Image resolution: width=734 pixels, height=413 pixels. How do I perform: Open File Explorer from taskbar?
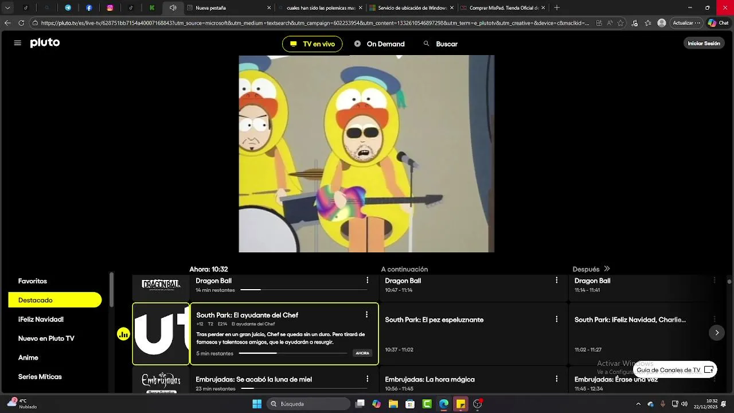point(393,404)
